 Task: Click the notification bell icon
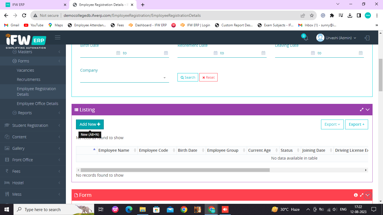coord(306,38)
